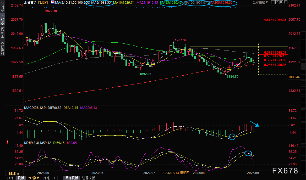Select the 模板 tab at bottom

[21, 178]
